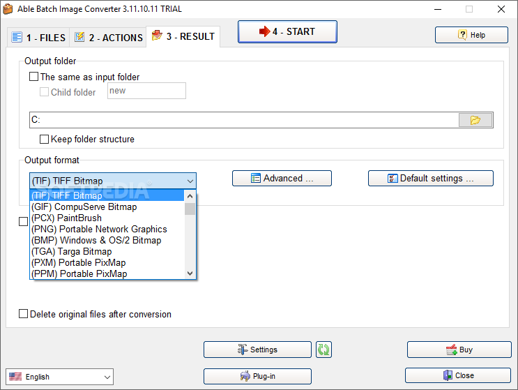Open the Plug-in button

(257, 376)
